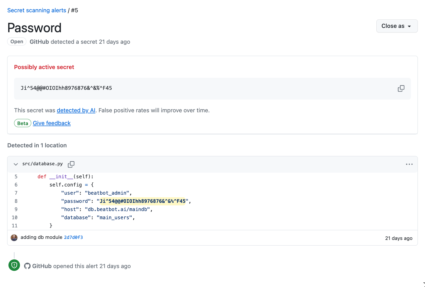This screenshot has width=425, height=287.
Task: Click the secret text in the gray box
Action: coord(66,88)
